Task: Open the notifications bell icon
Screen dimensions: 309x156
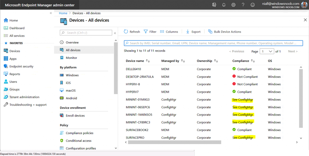Action: tap(224, 5)
